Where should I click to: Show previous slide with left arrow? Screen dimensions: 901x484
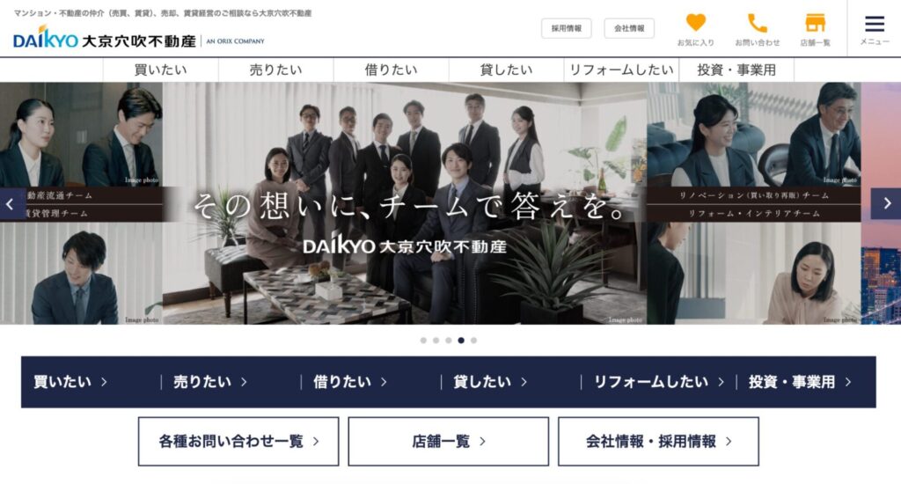(11, 203)
